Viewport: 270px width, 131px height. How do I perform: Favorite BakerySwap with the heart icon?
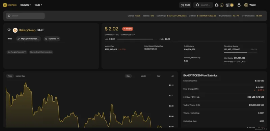pyautogui.click(x=9, y=30)
